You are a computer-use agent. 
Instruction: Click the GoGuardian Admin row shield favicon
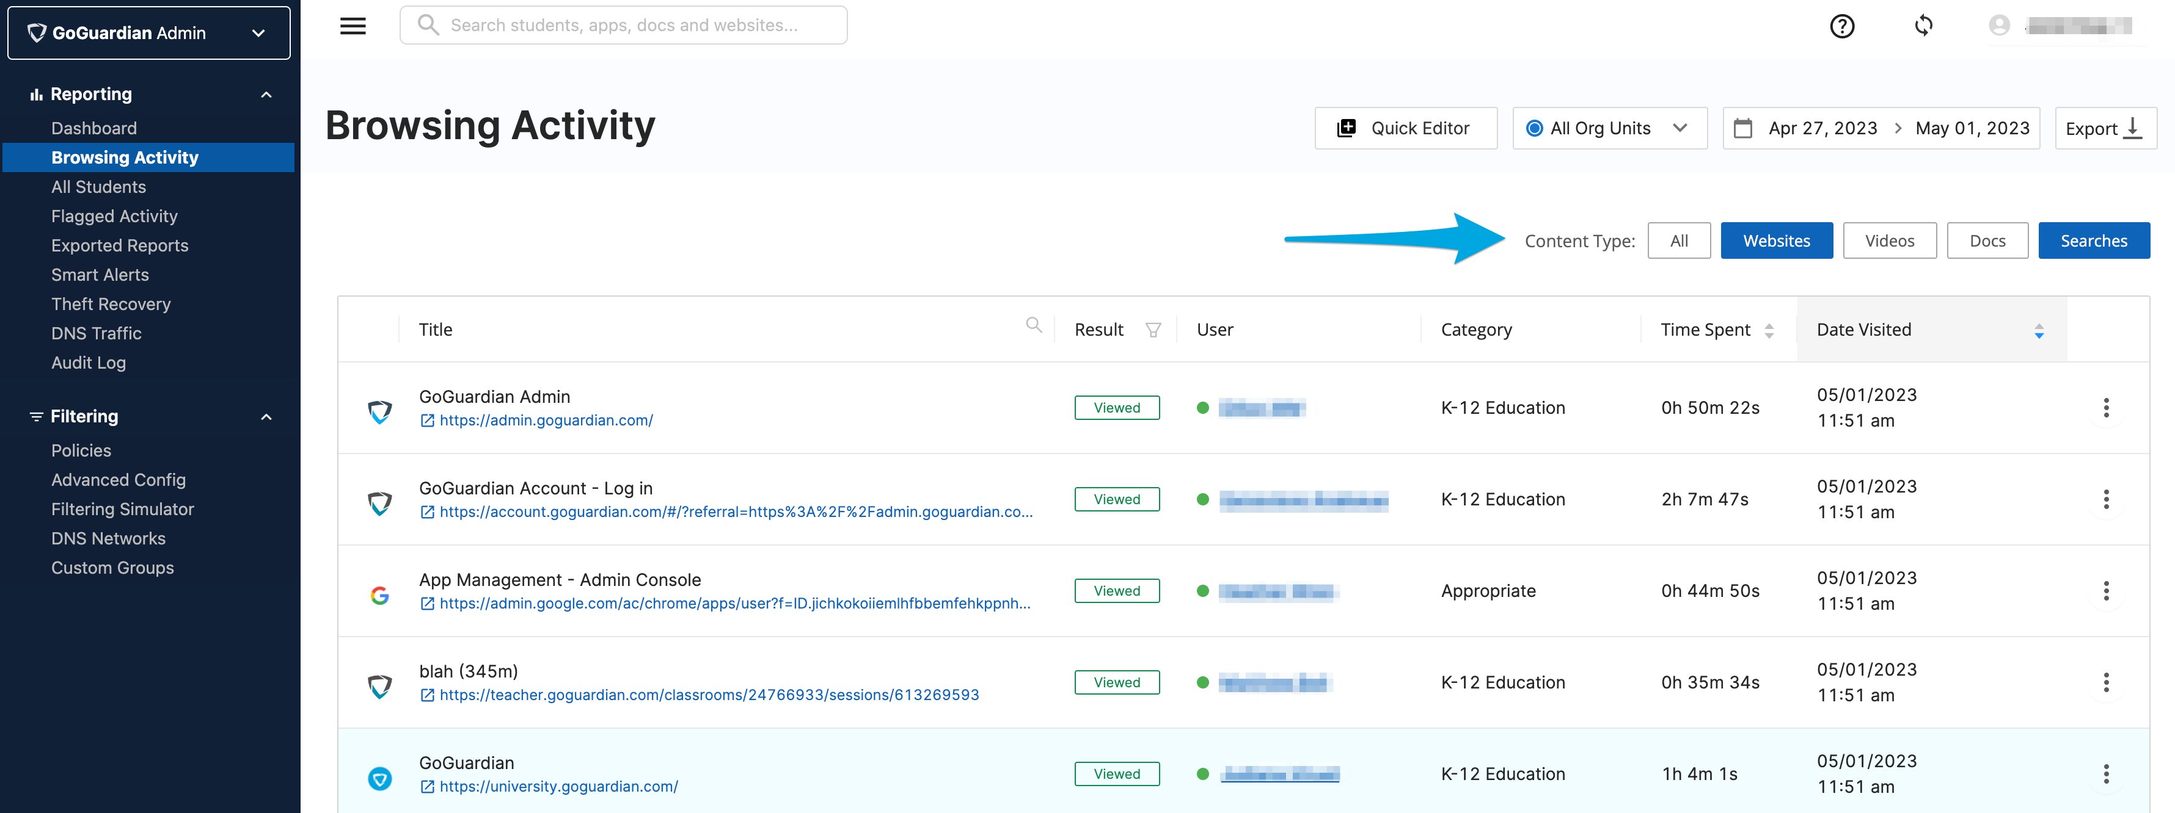(380, 411)
